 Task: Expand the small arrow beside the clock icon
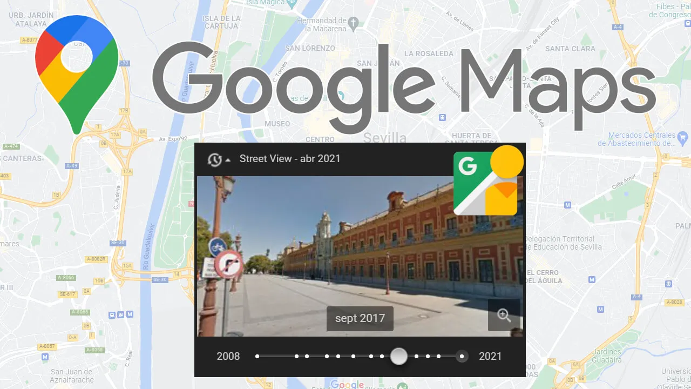click(x=228, y=160)
